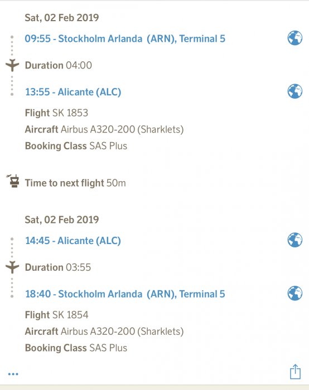
Task: Open the three-dot more options menu
Action: [13, 374]
